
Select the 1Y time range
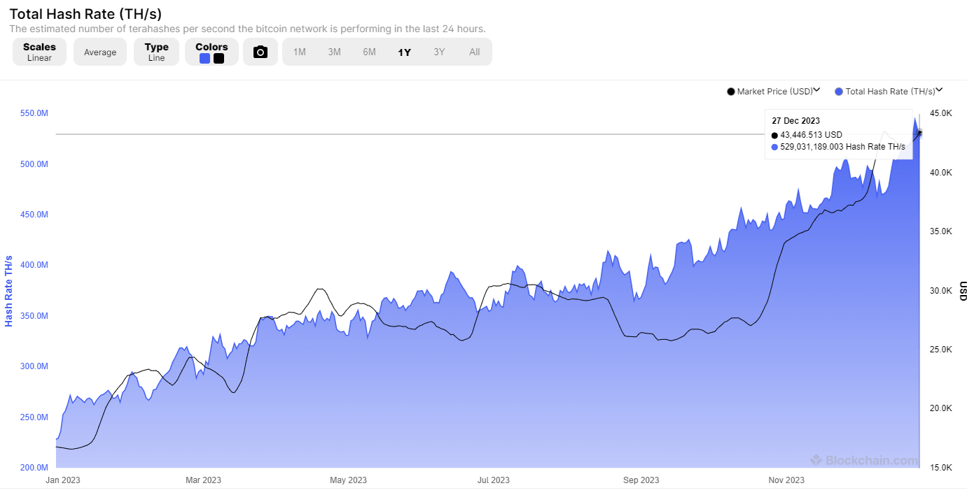tap(405, 52)
